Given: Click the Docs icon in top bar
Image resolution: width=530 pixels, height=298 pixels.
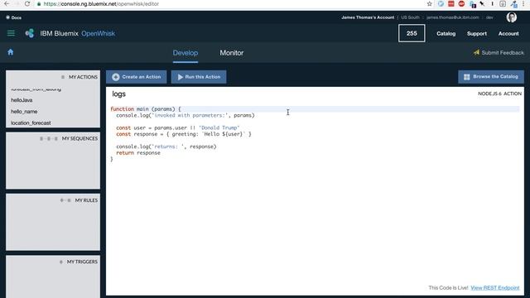Looking at the screenshot, I should click(x=7, y=17).
